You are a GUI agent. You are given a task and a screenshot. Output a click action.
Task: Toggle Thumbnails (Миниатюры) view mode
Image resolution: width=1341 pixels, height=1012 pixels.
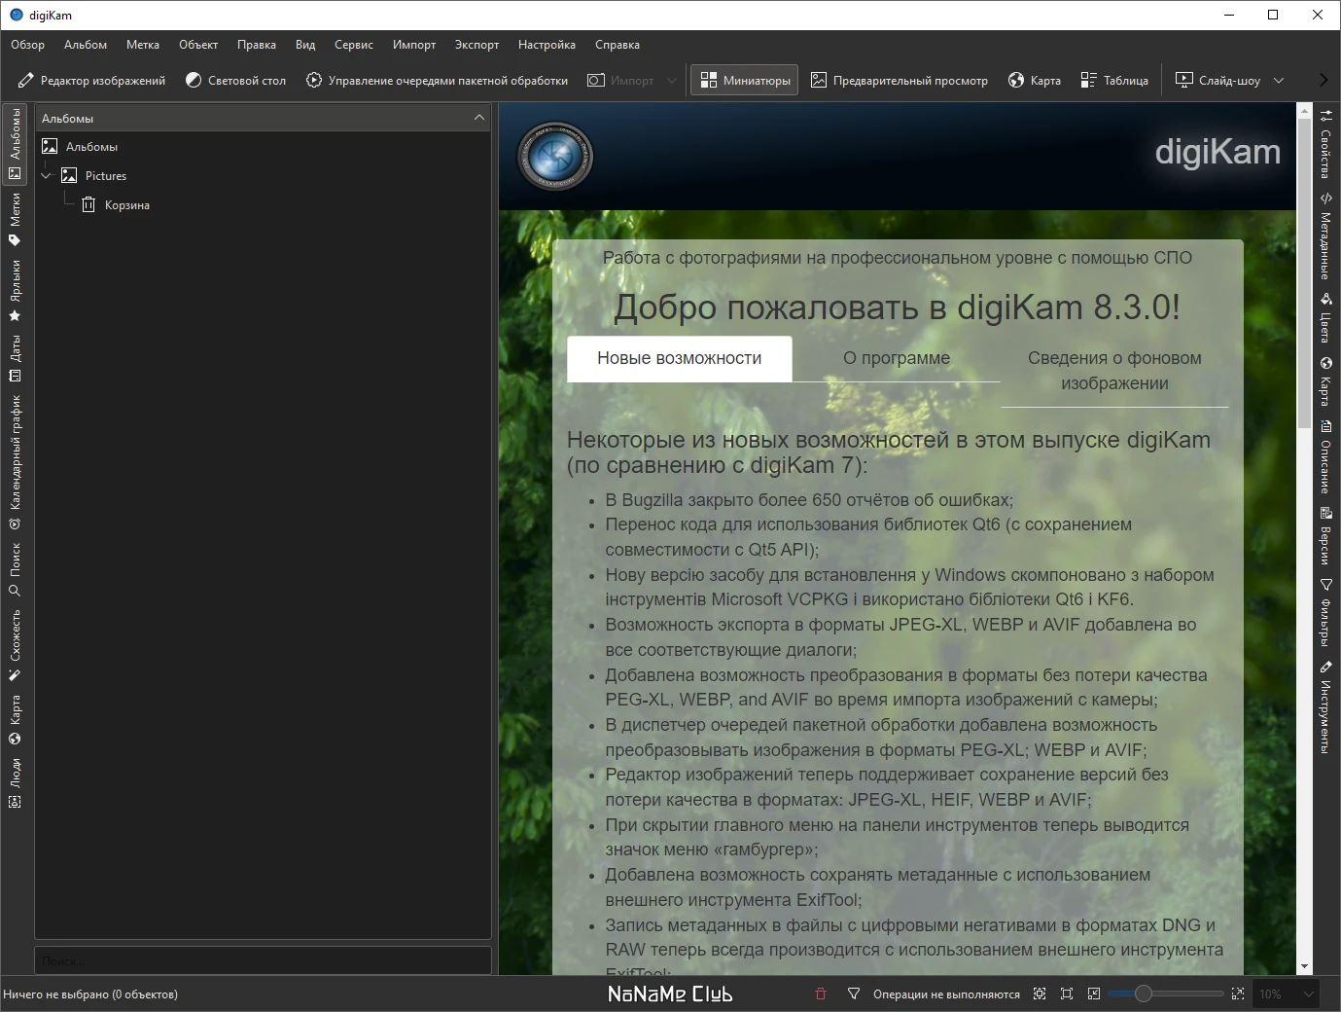coord(745,81)
